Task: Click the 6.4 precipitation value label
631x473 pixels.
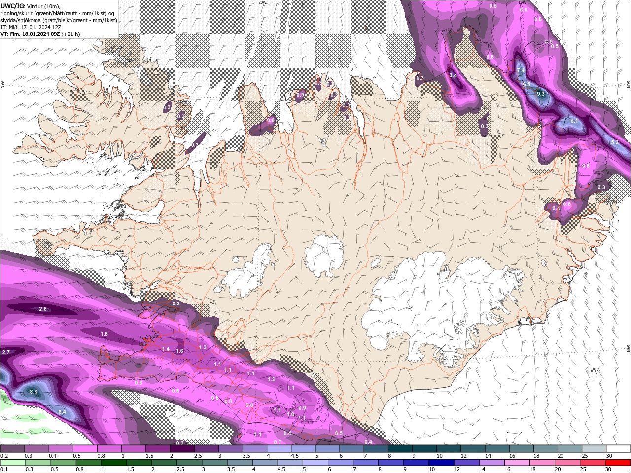Action: [62, 412]
